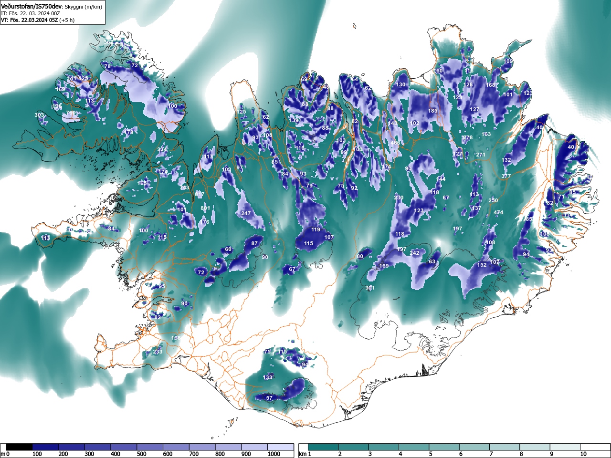Click the 'km' unit label on the right legend
Viewport: 611px width, 458px height.
point(303,454)
